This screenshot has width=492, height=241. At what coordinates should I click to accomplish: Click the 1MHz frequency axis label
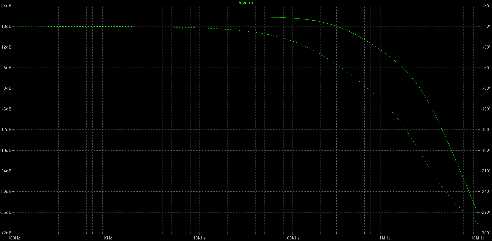click(385, 238)
